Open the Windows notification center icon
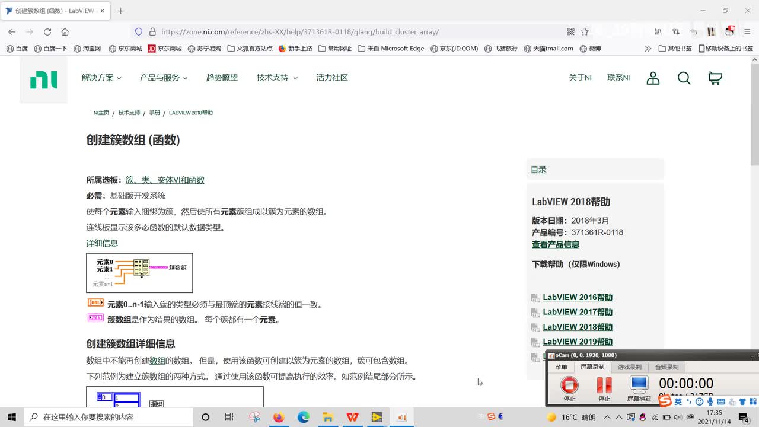 pyautogui.click(x=744, y=417)
